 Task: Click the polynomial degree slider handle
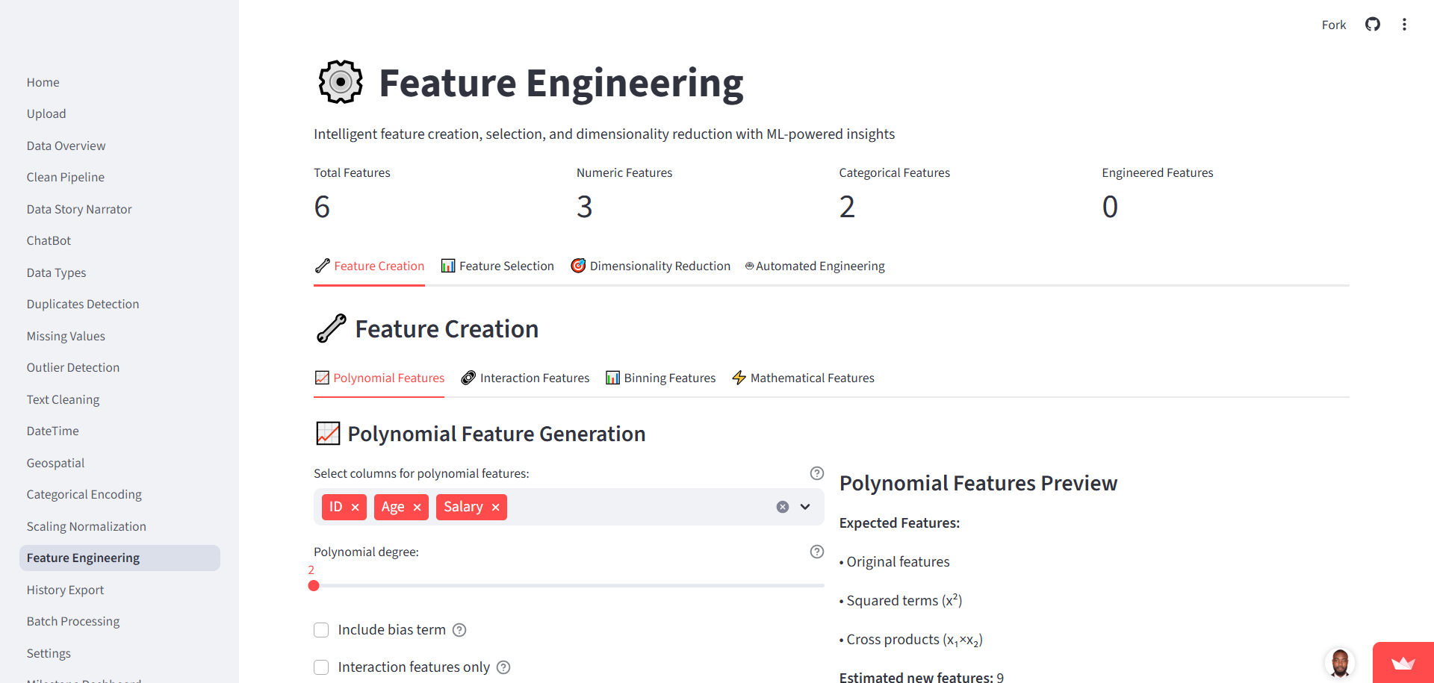[x=314, y=586]
